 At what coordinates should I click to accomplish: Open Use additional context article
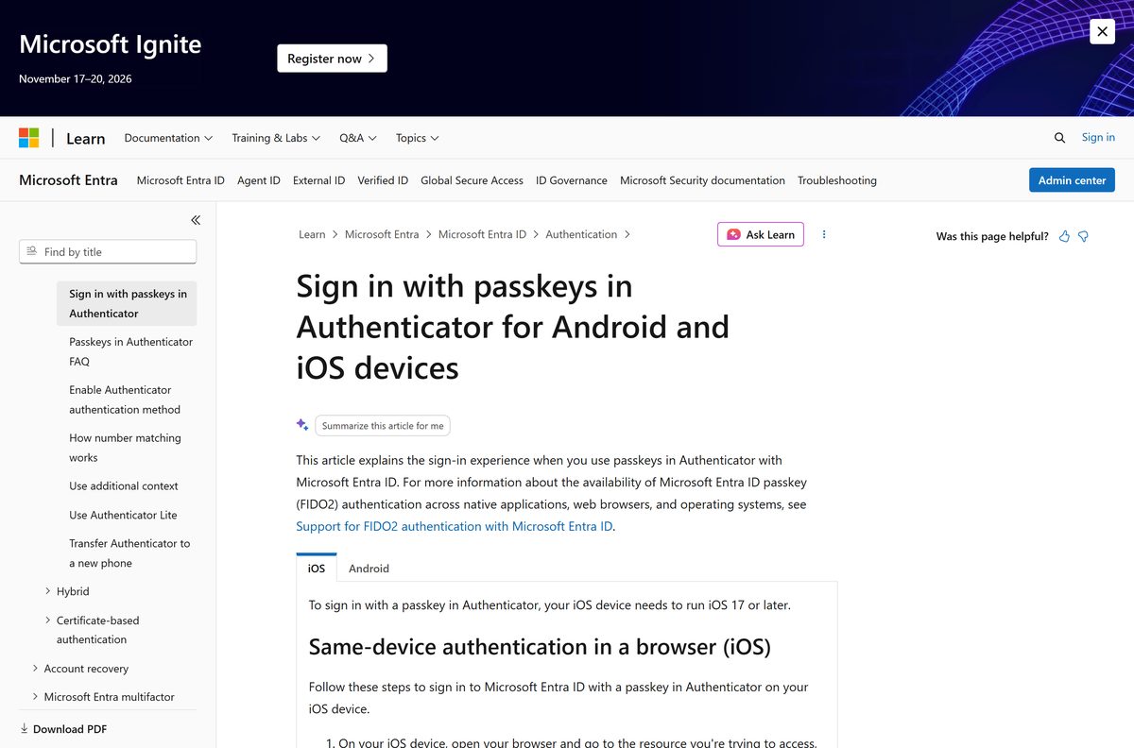124,485
